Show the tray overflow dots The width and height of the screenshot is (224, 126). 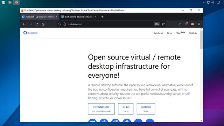click(x=204, y=2)
